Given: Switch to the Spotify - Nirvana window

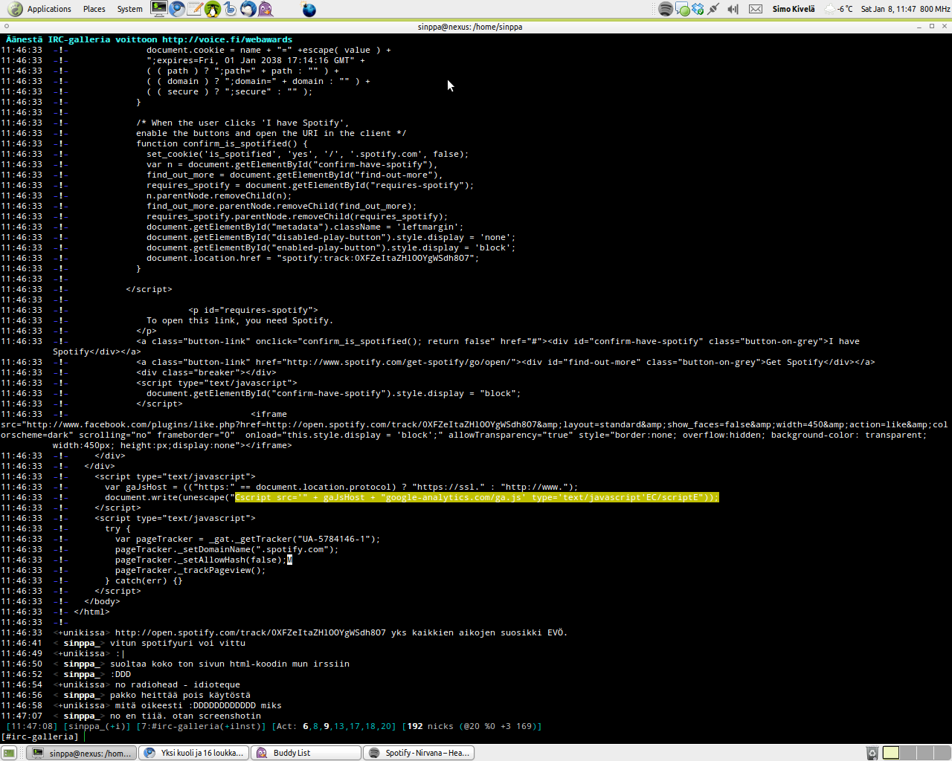Looking at the screenshot, I should [418, 753].
